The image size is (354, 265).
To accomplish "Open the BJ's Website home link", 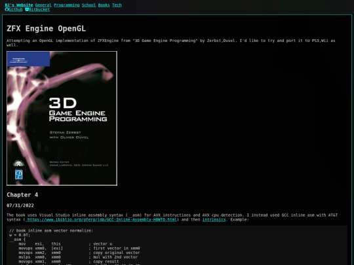I will 19,5.
